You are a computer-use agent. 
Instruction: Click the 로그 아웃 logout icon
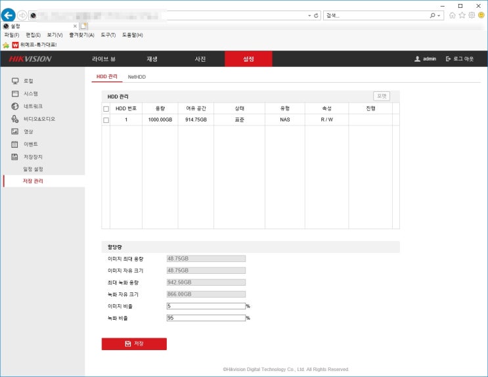(448, 59)
